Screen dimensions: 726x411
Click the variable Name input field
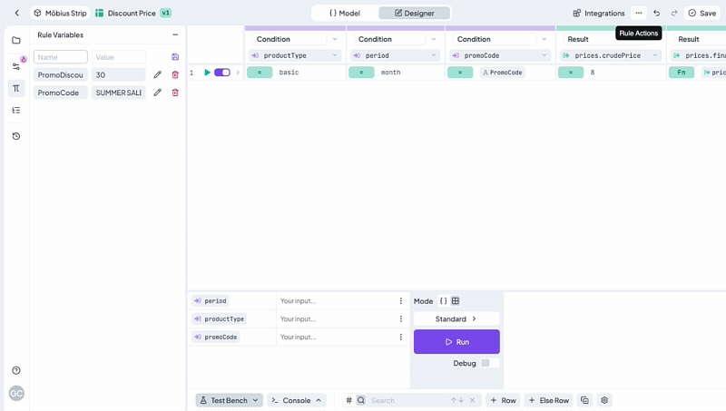coord(60,57)
